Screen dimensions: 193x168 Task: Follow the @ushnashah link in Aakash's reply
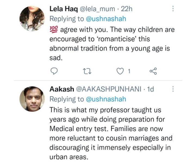(x=106, y=99)
